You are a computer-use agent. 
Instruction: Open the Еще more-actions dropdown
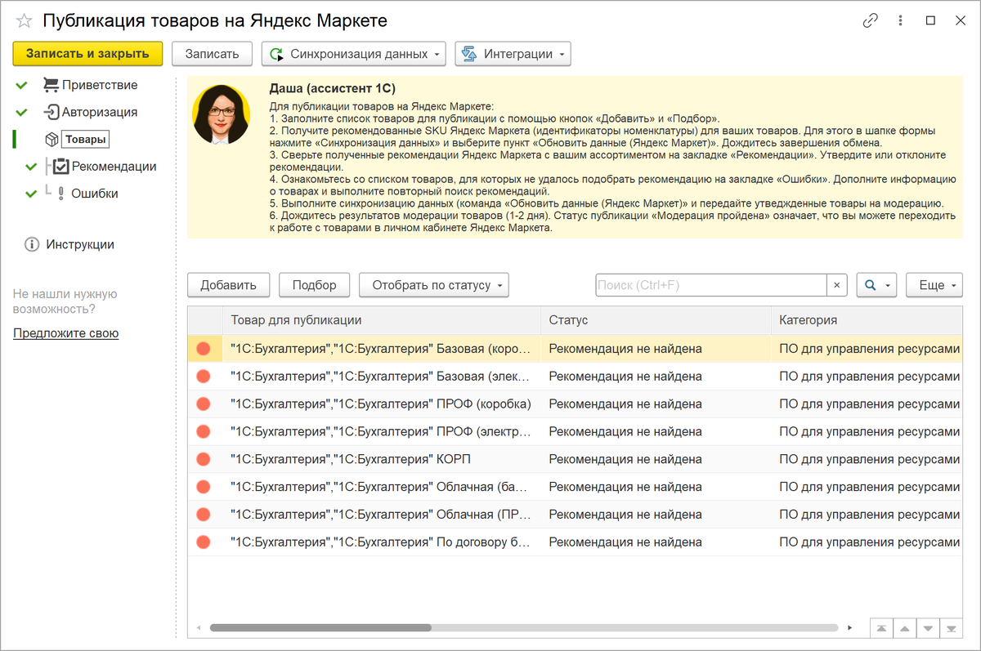(934, 285)
